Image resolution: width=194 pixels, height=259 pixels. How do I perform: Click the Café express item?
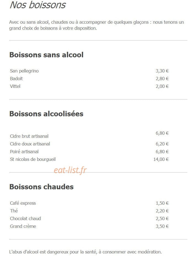23,203
